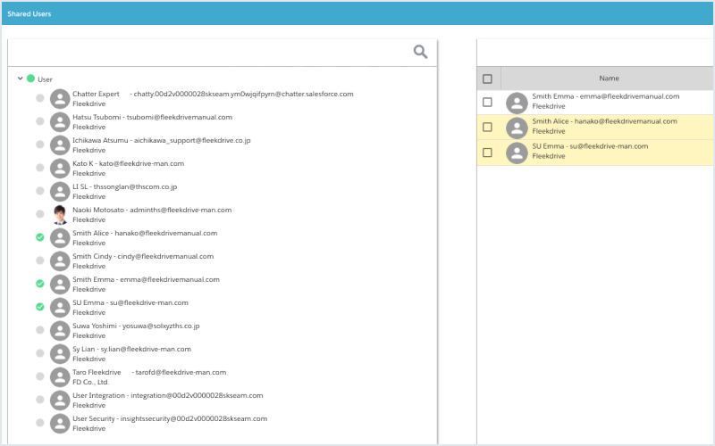
Task: Select aichikawa_support@fleekdrive.co.jp row text
Action: pyautogui.click(x=192, y=140)
